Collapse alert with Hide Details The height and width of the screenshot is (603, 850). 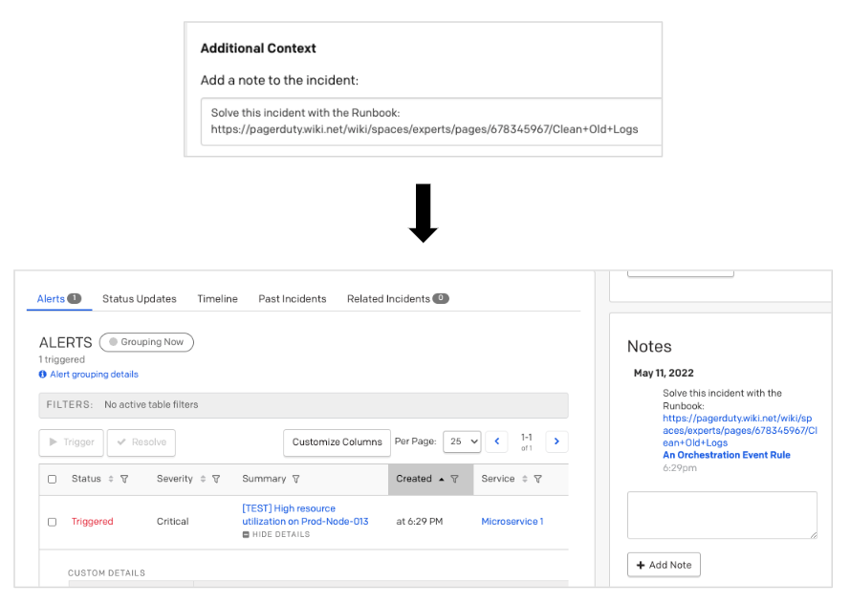pos(276,534)
